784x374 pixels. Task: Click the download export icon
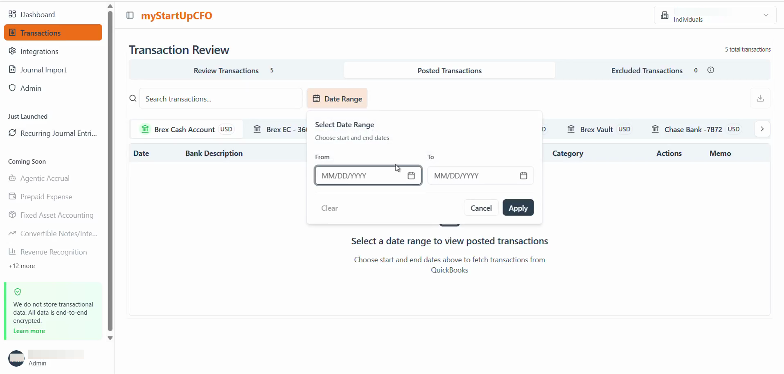coord(760,98)
